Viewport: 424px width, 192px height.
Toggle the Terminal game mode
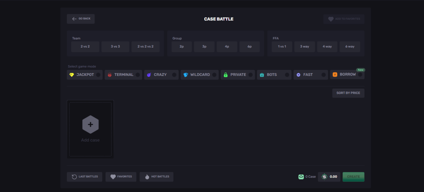tap(137, 75)
